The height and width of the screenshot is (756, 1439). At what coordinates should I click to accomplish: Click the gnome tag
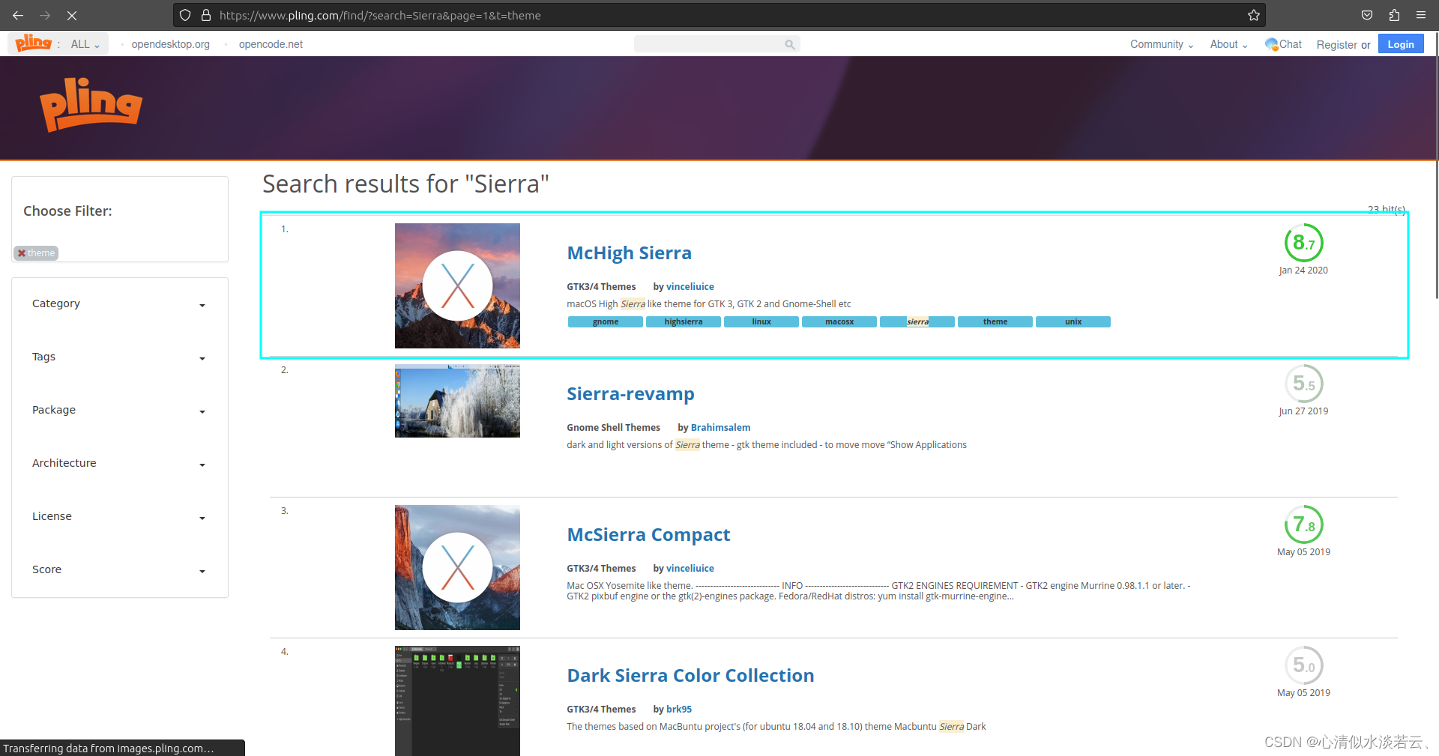(606, 322)
